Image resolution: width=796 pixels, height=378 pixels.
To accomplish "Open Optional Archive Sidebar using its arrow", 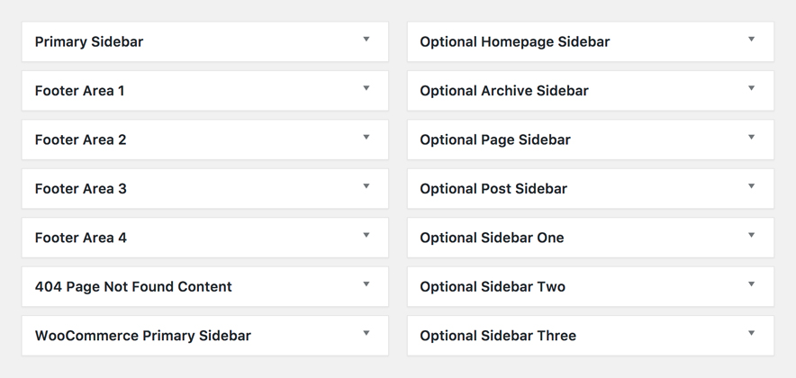I will (751, 89).
